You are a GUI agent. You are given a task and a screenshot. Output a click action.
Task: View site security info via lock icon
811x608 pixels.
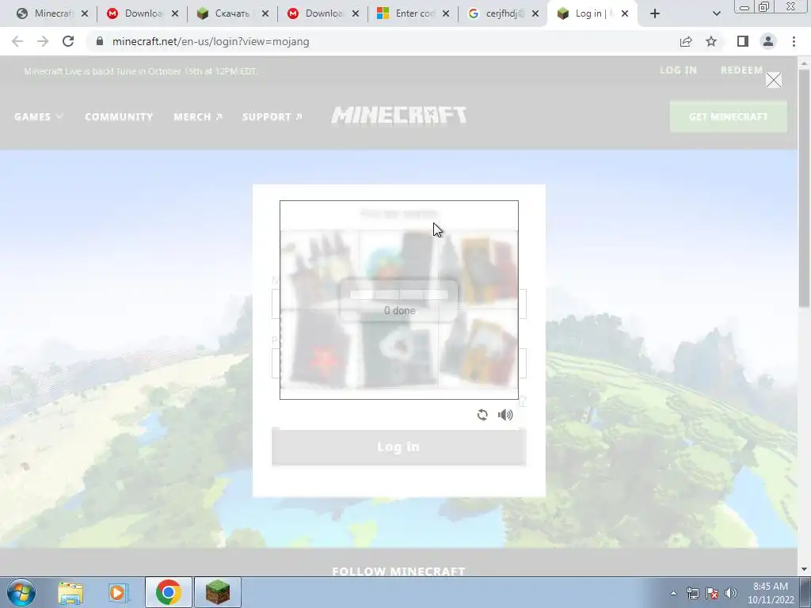pyautogui.click(x=100, y=41)
